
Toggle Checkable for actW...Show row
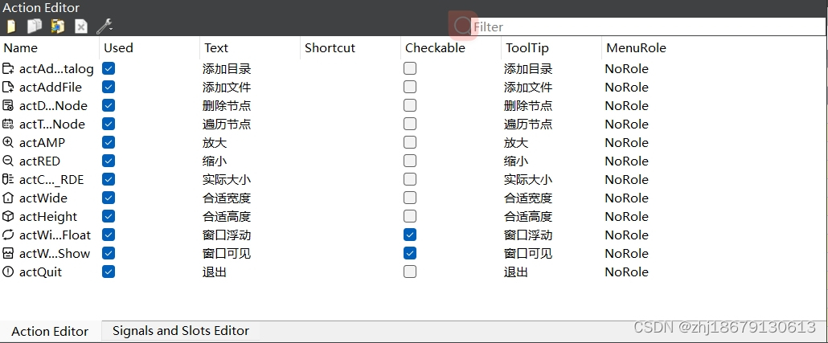(x=410, y=253)
